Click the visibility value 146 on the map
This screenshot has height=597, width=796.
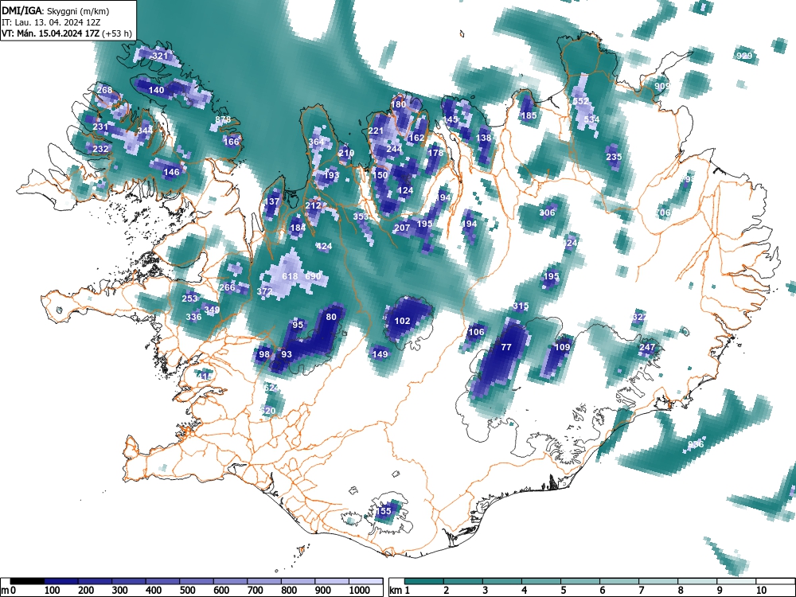pyautogui.click(x=171, y=172)
